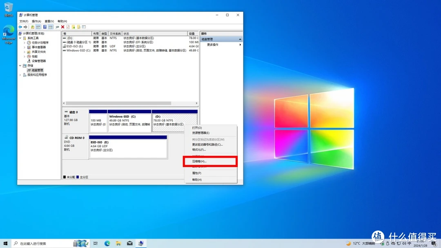Click the red X delete toolbar icon
Viewport: 441px width, 248px height.
click(62, 27)
